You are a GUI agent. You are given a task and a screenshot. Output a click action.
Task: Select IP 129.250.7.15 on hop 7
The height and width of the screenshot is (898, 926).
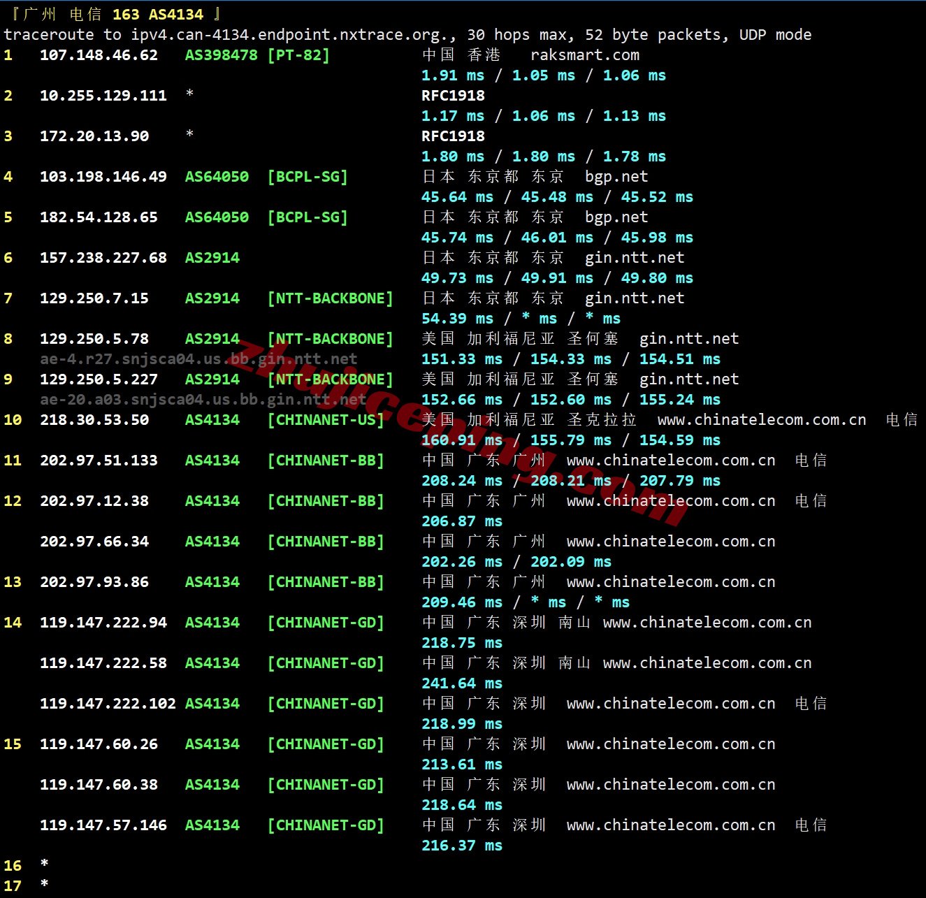coord(94,298)
